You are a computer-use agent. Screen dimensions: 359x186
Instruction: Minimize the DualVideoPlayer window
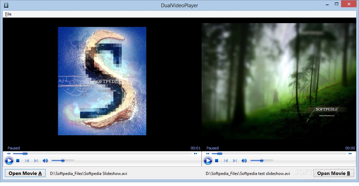[x=327, y=4]
